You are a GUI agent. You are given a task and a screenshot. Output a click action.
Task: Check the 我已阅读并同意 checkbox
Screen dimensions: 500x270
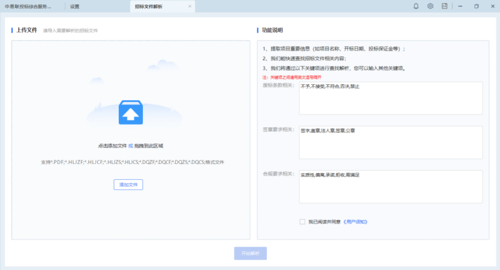(302, 221)
